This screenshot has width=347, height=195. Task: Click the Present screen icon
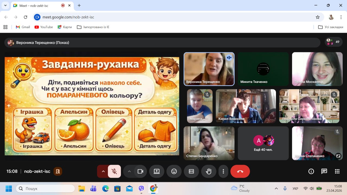(x=156, y=171)
